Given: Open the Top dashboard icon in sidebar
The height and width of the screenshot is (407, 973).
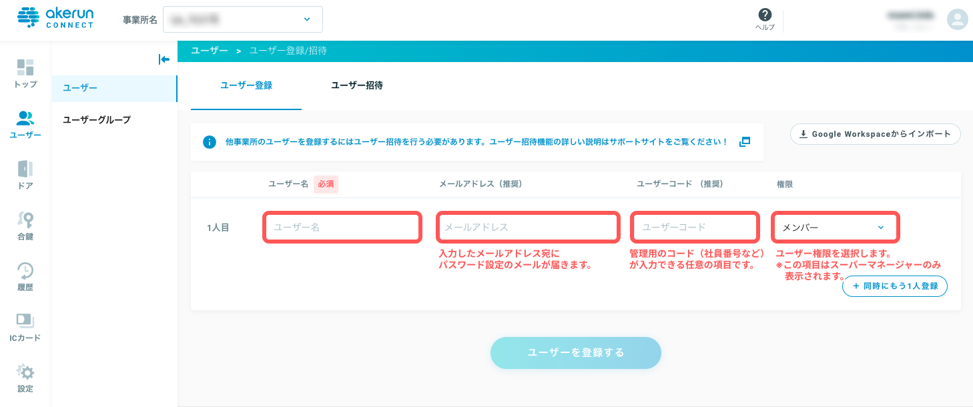Looking at the screenshot, I should click(x=25, y=67).
